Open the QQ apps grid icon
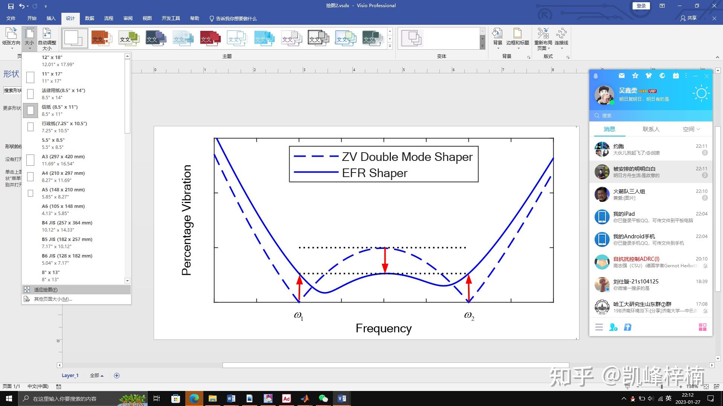This screenshot has width=723, height=406. point(703,327)
